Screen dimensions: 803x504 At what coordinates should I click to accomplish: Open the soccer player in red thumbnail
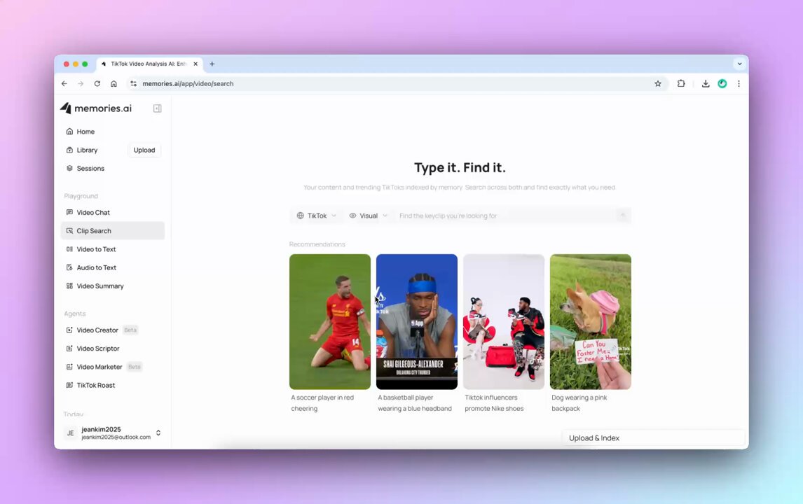point(330,322)
